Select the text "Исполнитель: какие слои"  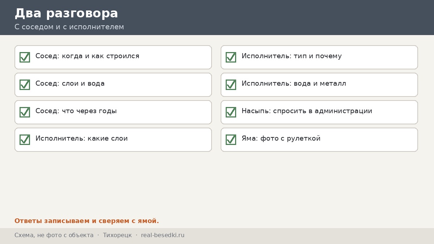[x=81, y=138]
